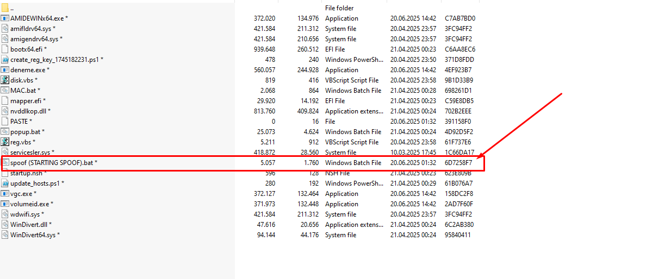Click the amifldrv64.sys file name
The width and height of the screenshot is (646, 279).
coord(33,29)
